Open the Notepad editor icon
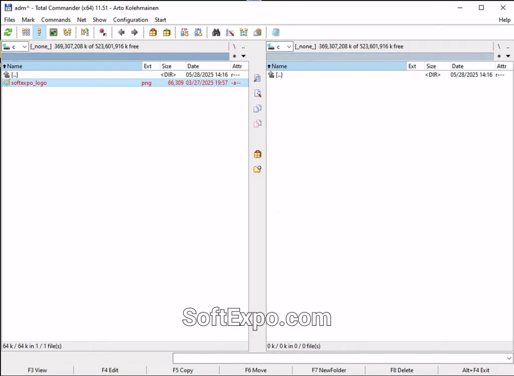This screenshot has height=376, width=514. click(x=276, y=32)
